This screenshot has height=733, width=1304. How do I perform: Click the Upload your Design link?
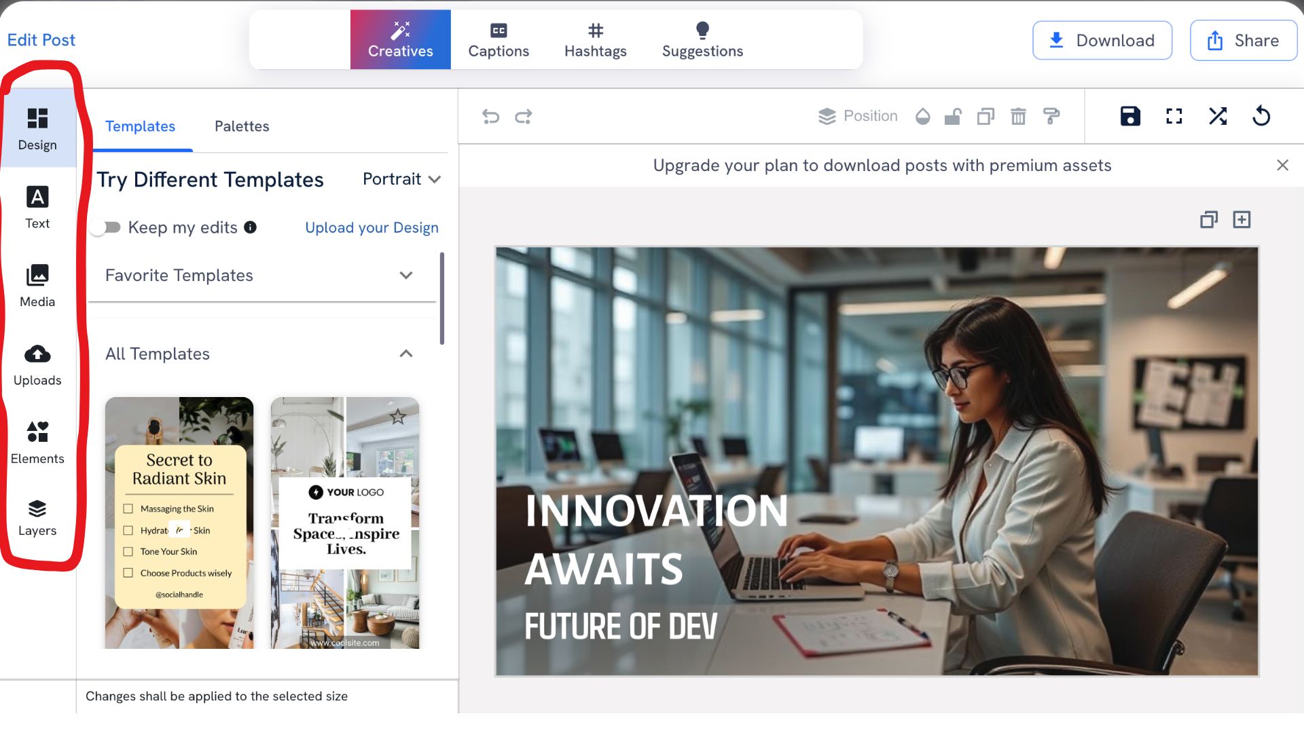(372, 228)
